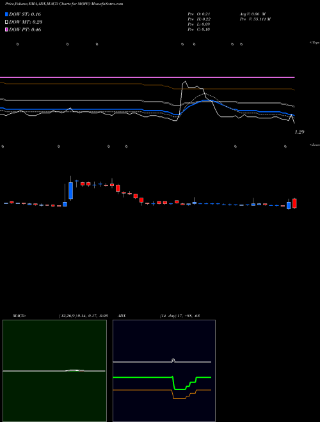The image size is (320, 422).
Task: Click the '<Tops' axis label
Action: pos(315,43)
